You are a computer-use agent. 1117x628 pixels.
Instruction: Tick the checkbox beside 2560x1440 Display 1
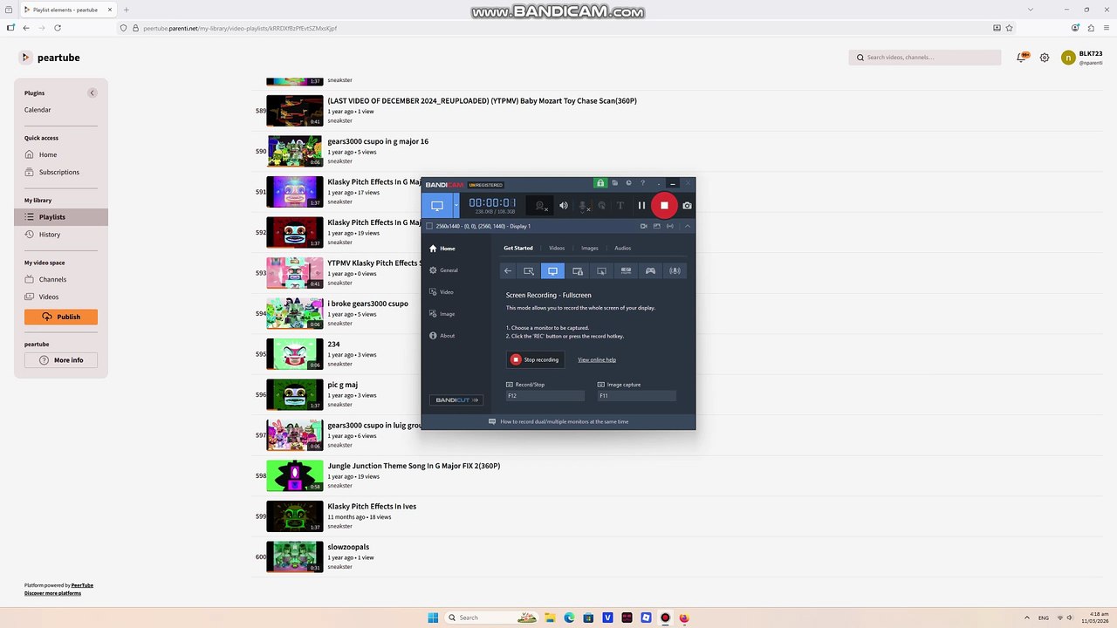click(x=429, y=226)
